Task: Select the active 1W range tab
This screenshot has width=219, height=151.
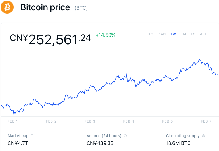Action: click(173, 34)
